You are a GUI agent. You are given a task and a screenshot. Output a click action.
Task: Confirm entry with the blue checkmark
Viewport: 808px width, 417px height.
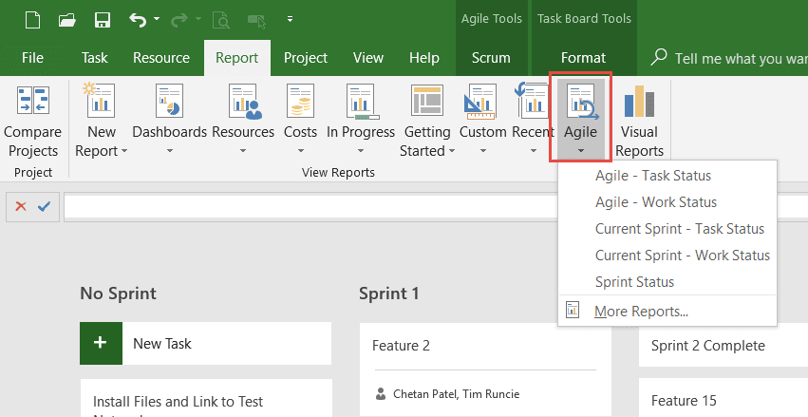[45, 207]
